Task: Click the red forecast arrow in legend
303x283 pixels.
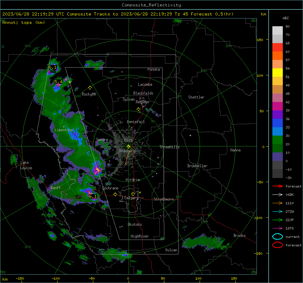Action: [x=277, y=186]
